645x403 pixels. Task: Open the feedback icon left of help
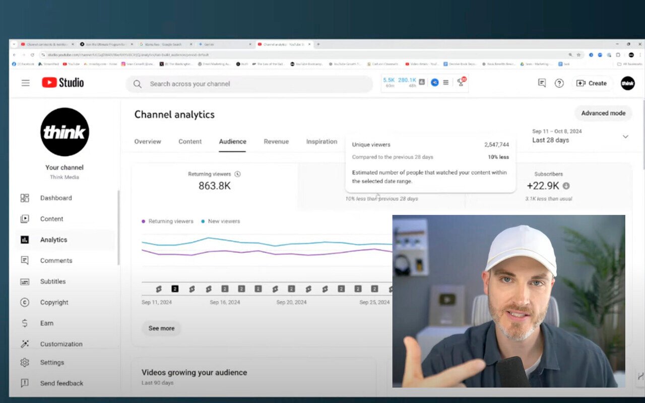click(542, 83)
